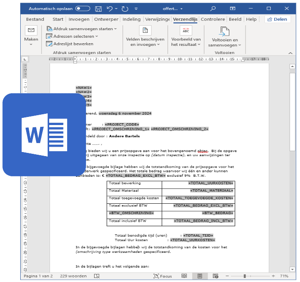Click the Redo arrow icon

125,9
